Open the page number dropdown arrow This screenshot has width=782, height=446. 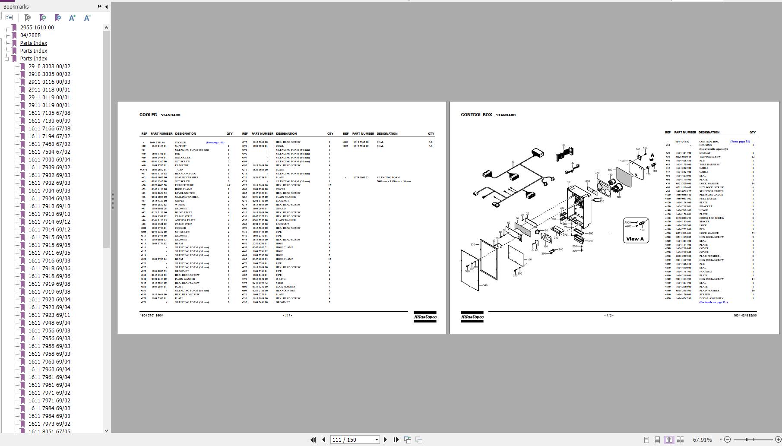[x=377, y=440]
